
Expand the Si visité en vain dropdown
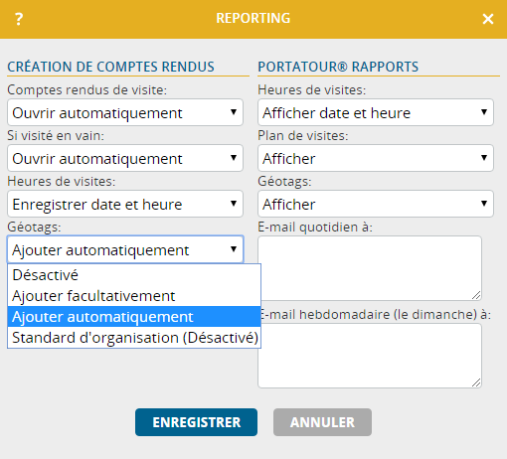pyautogui.click(x=125, y=158)
